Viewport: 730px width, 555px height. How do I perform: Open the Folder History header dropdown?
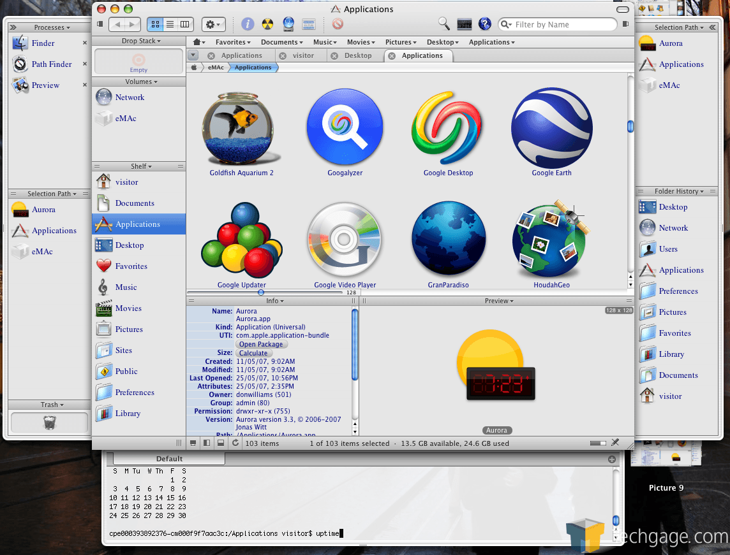[x=679, y=191]
